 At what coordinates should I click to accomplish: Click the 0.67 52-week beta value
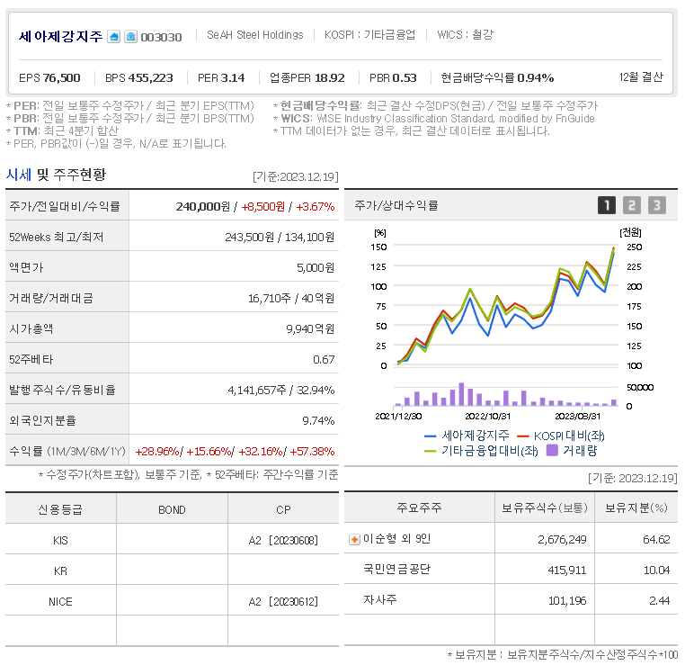[324, 359]
